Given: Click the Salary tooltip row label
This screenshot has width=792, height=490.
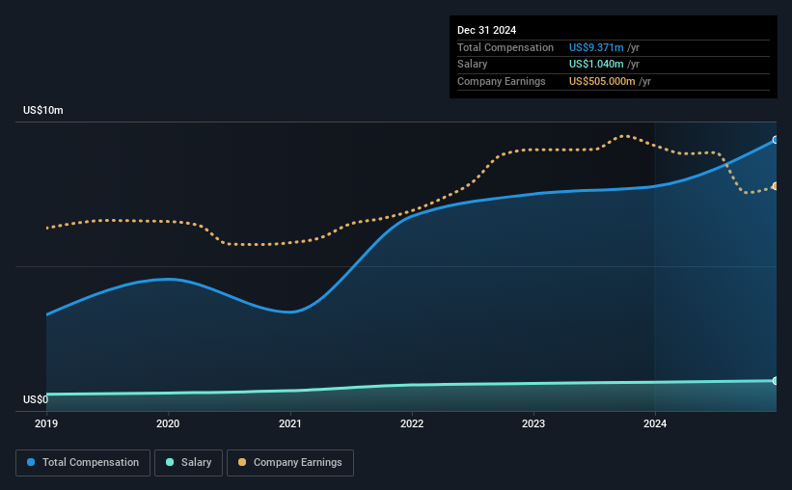Looking at the screenshot, I should [473, 65].
